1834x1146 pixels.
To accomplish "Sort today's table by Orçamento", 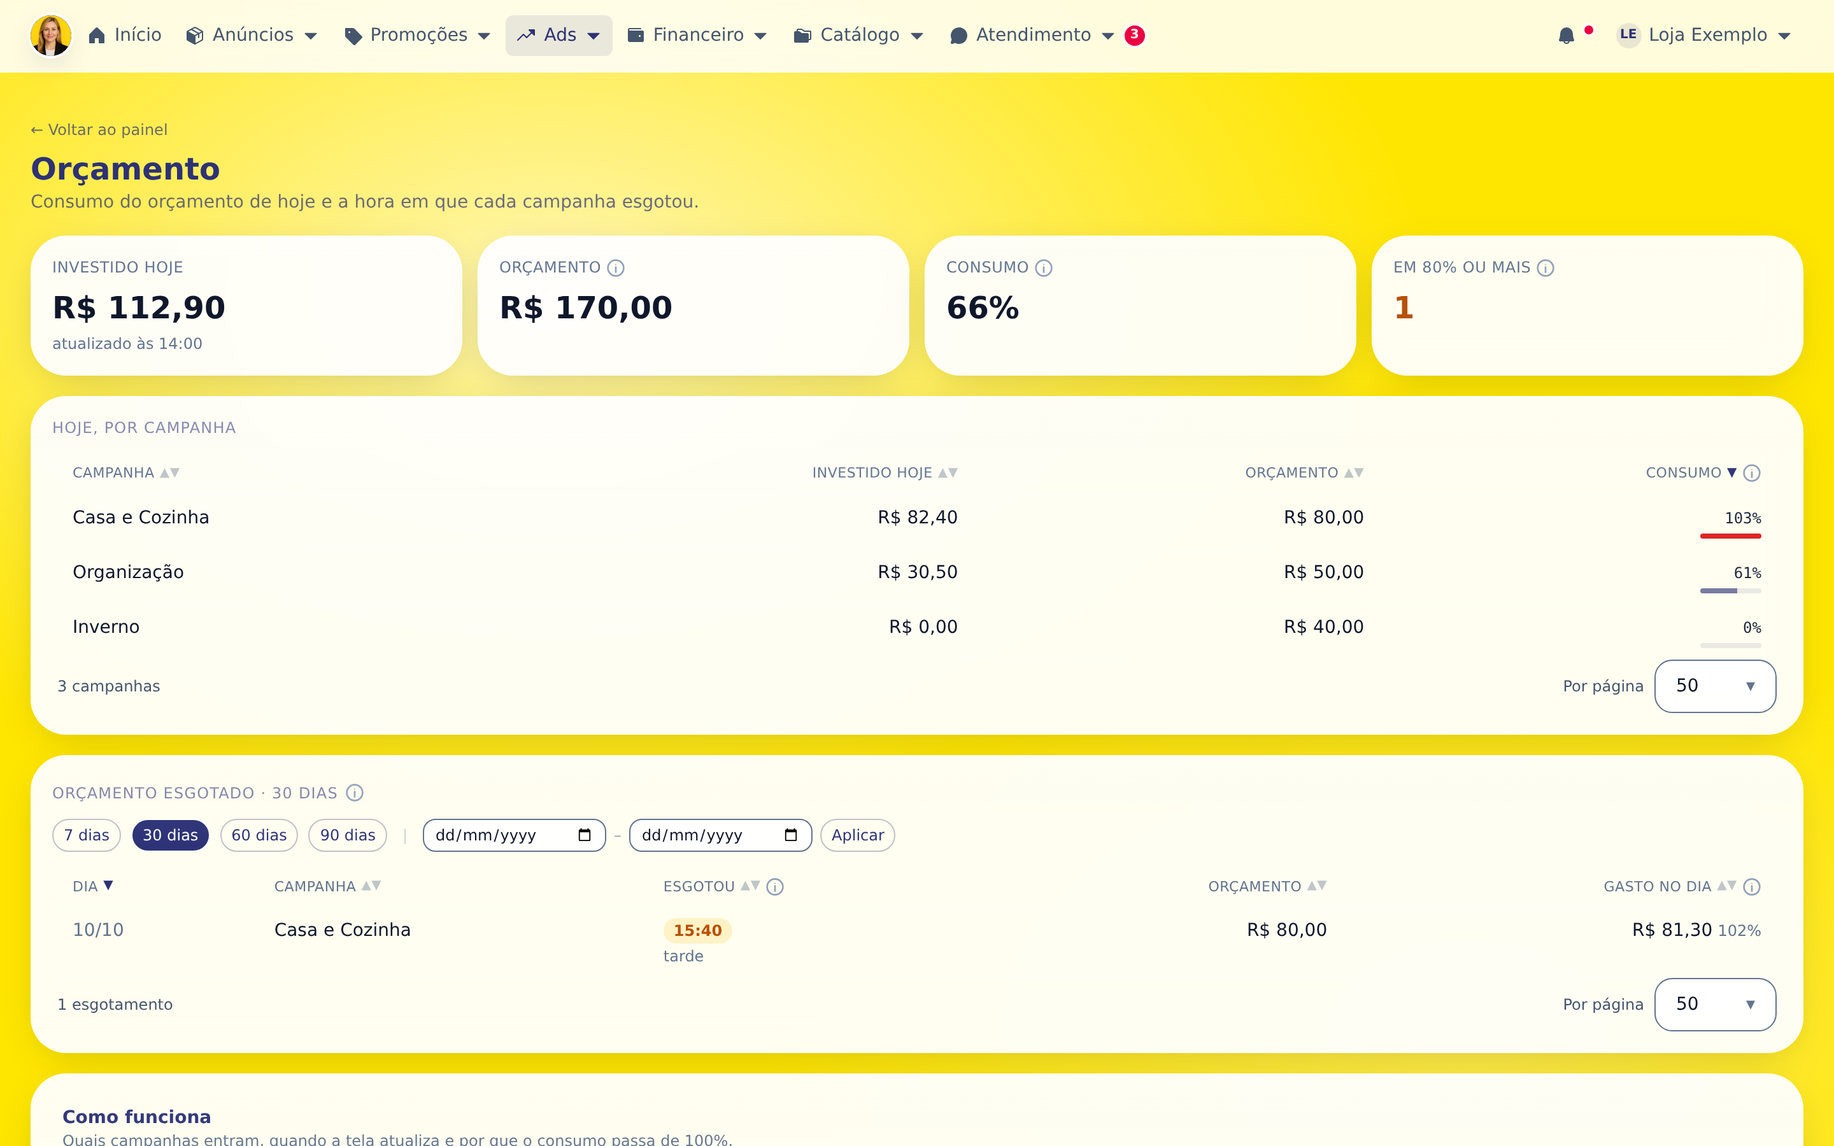I will tap(1304, 473).
